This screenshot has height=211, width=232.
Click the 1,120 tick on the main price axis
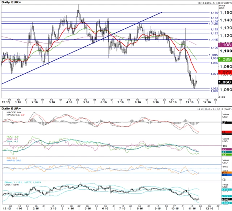point(225,36)
